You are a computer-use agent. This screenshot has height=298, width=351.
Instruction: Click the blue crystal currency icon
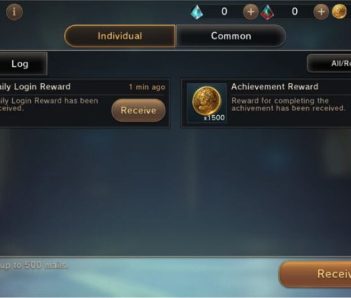click(197, 12)
